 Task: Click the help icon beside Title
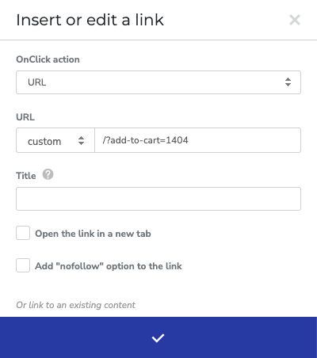(48, 174)
